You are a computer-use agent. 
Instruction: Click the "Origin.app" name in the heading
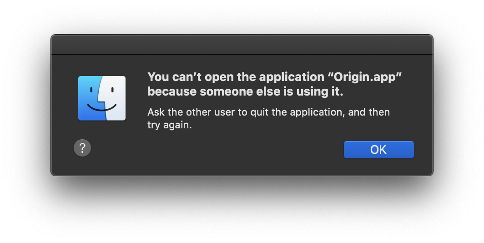[x=364, y=77]
